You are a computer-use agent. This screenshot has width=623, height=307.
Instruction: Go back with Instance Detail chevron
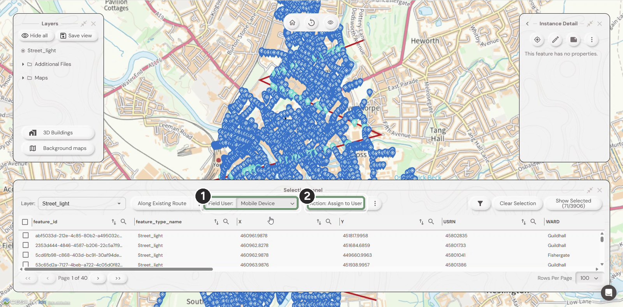click(x=528, y=24)
